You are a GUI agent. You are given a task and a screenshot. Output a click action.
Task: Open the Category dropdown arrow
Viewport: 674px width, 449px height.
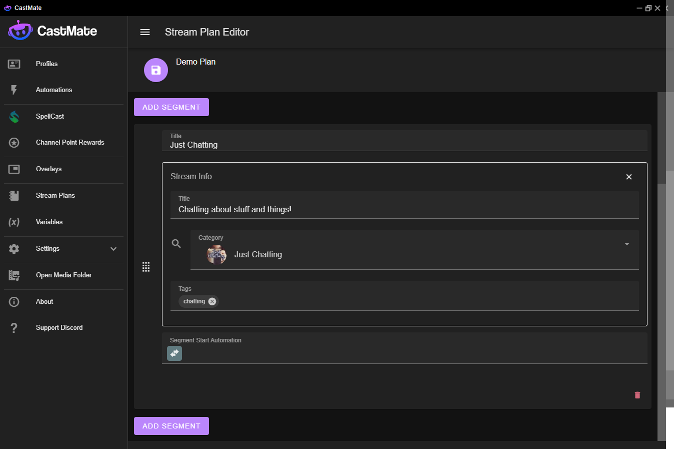point(627,244)
